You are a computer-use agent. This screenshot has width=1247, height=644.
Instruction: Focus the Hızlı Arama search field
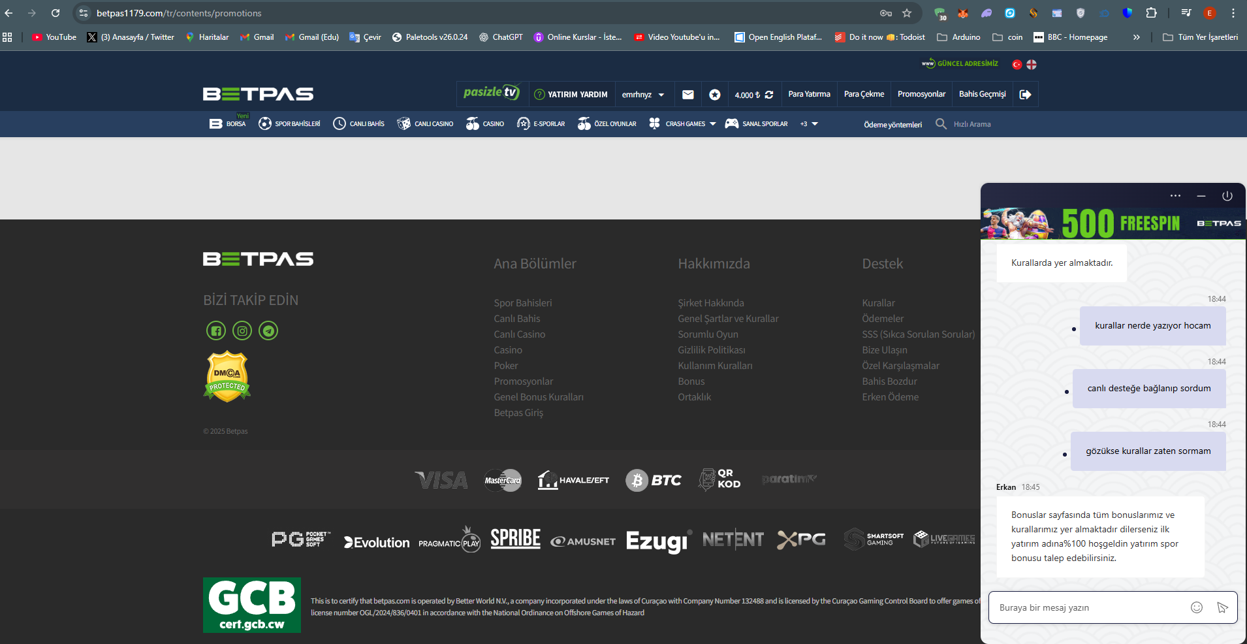[972, 124]
